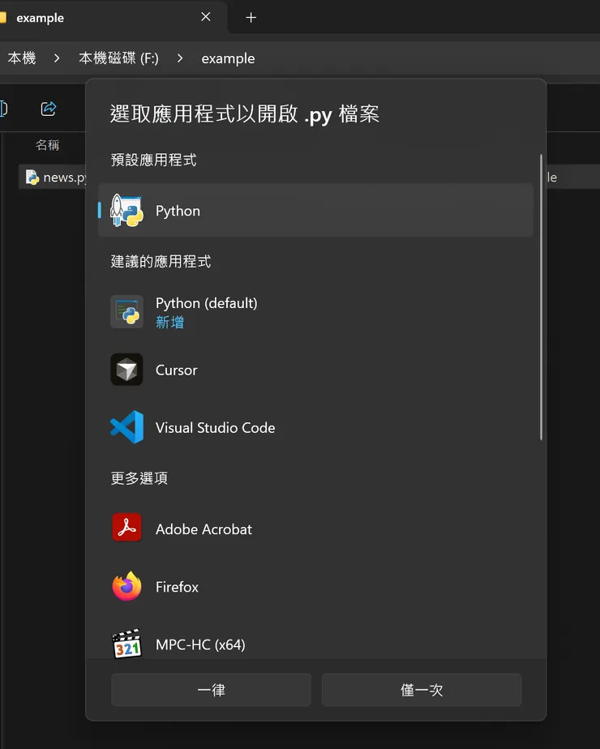Image resolution: width=600 pixels, height=749 pixels.
Task: Navigate to 本機磁碟 (F:) breadcrumb
Action: pyautogui.click(x=118, y=58)
